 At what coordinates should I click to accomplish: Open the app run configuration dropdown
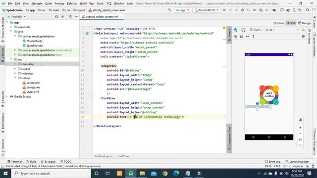tap(183, 10)
